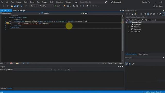Open the Debug configuration dropdown
This screenshot has width=165, height=93.
point(34,6)
